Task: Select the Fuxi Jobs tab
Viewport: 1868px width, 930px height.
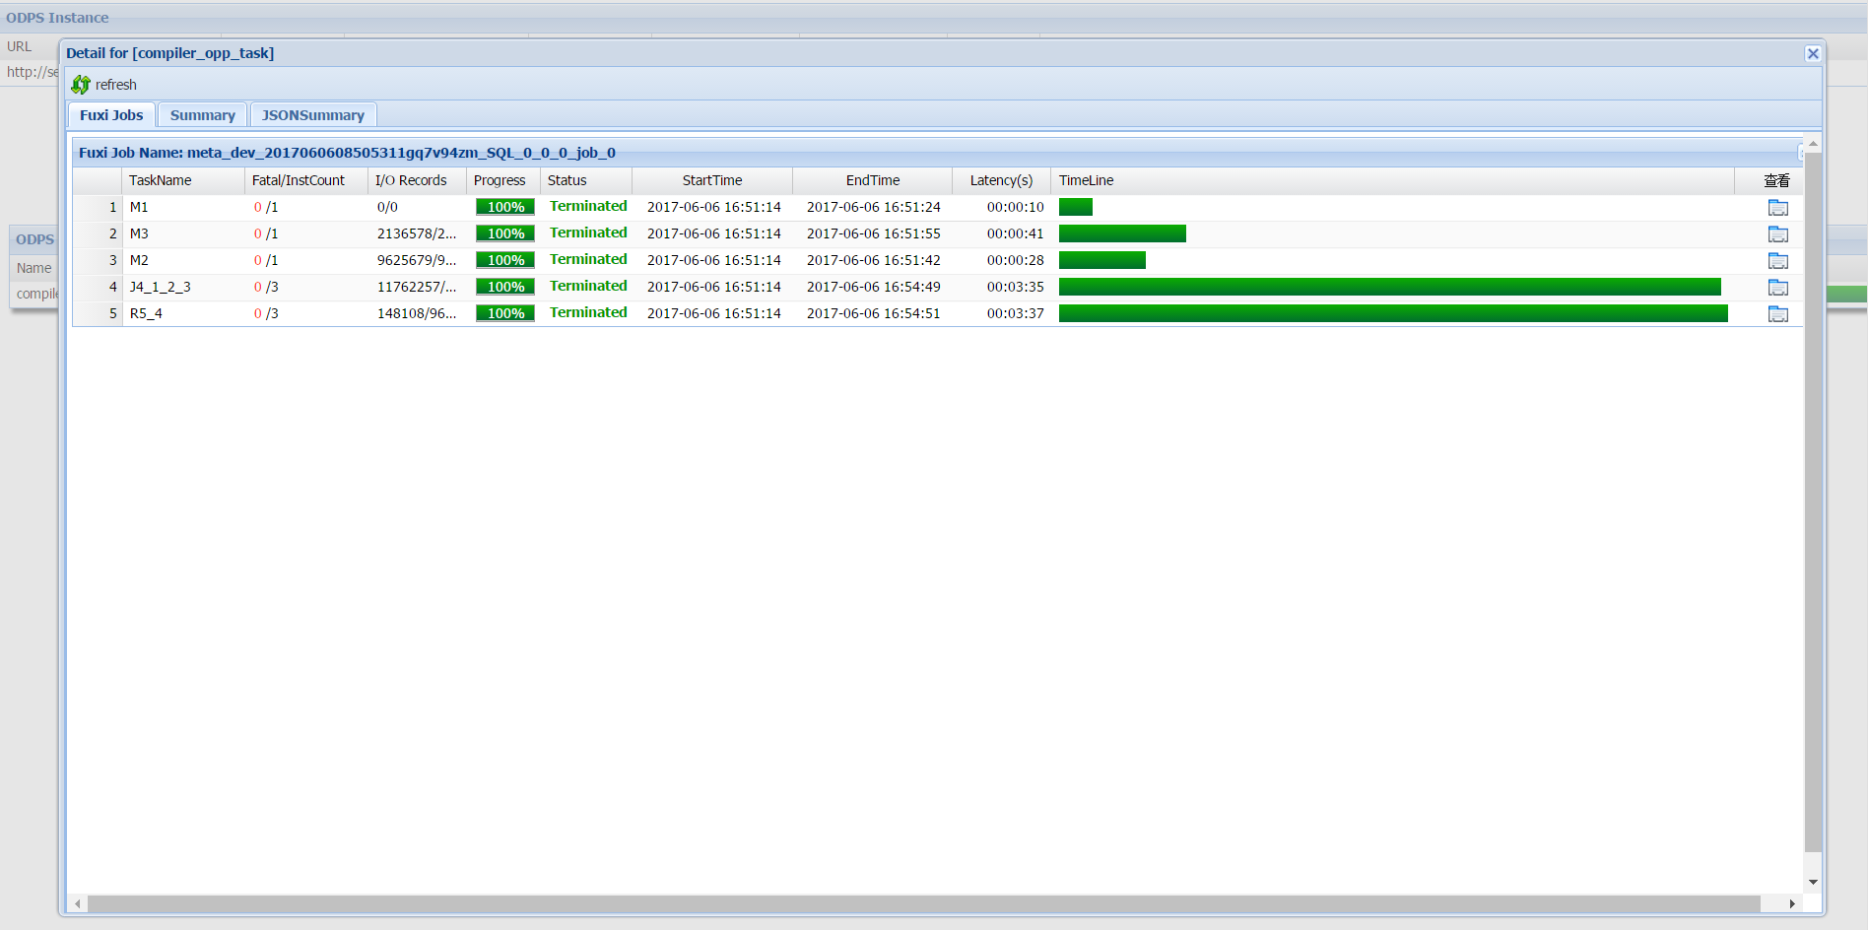Action: tap(111, 115)
